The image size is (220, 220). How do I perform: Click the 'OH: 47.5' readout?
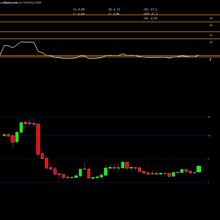point(150,14)
